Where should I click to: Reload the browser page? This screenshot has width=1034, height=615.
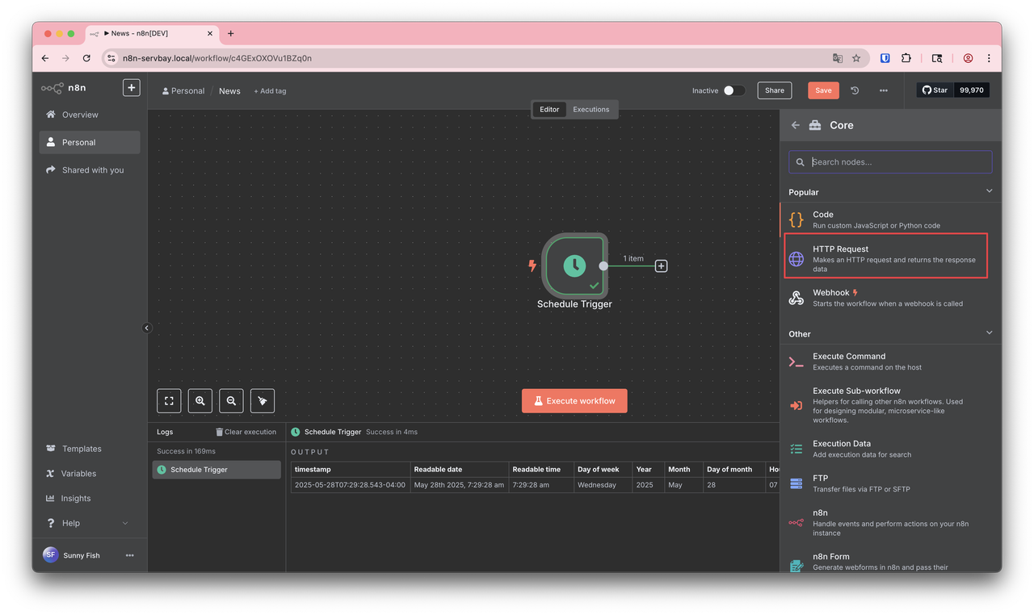tap(86, 58)
